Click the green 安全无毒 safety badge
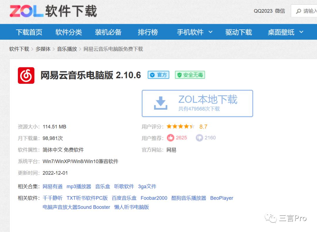Image resolution: width=317 pixels, height=232 pixels. [190, 75]
